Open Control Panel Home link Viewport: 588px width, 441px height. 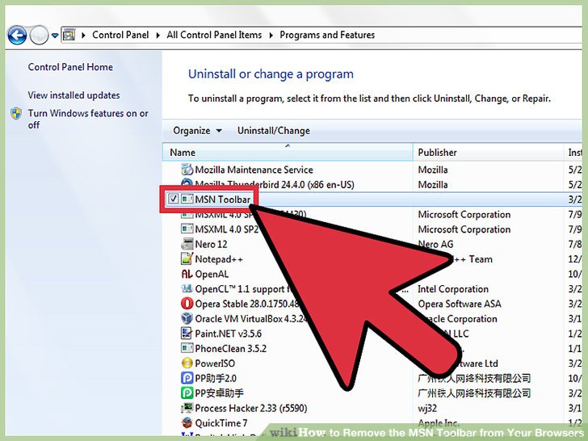pyautogui.click(x=70, y=67)
